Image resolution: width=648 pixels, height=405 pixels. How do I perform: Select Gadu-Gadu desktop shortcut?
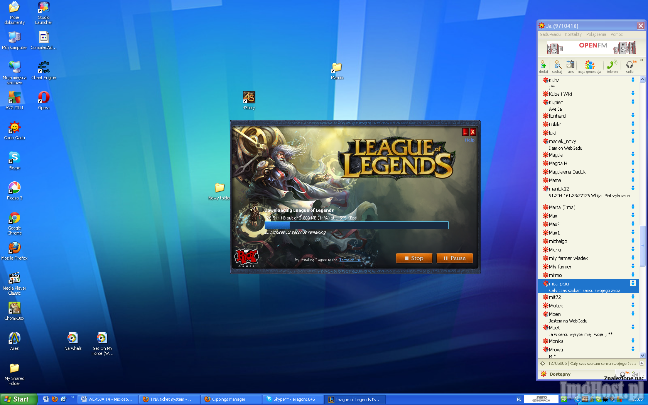15,131
